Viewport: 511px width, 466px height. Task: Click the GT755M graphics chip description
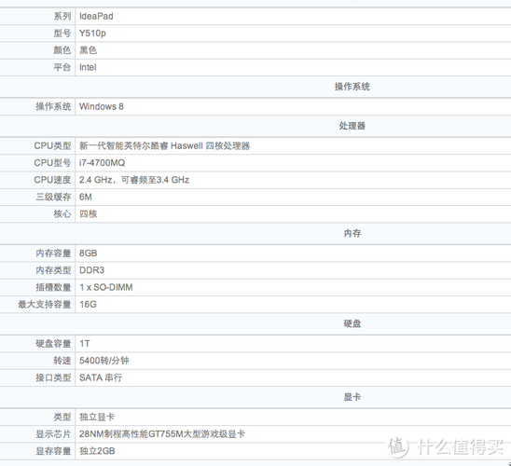[x=162, y=434]
